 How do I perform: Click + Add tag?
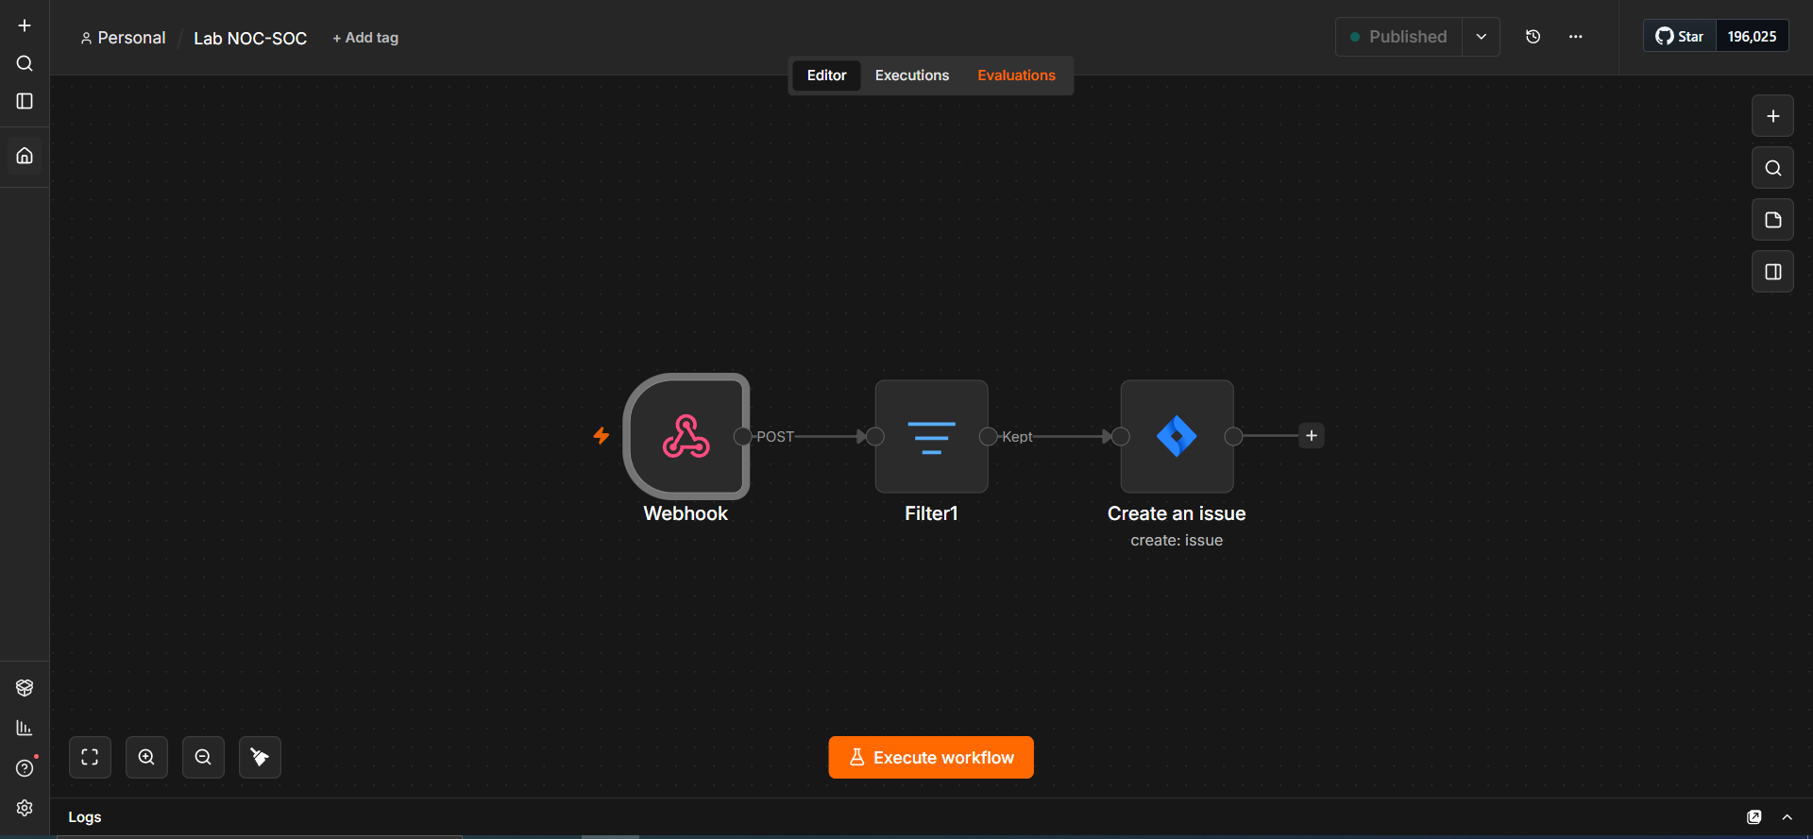pos(365,38)
